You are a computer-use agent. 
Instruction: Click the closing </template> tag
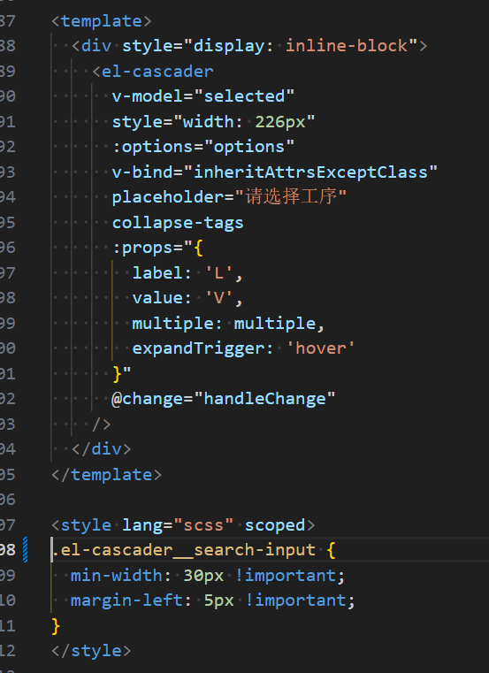pos(106,474)
